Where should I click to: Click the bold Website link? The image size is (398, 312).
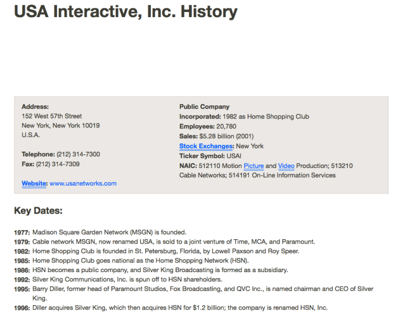pos(34,183)
